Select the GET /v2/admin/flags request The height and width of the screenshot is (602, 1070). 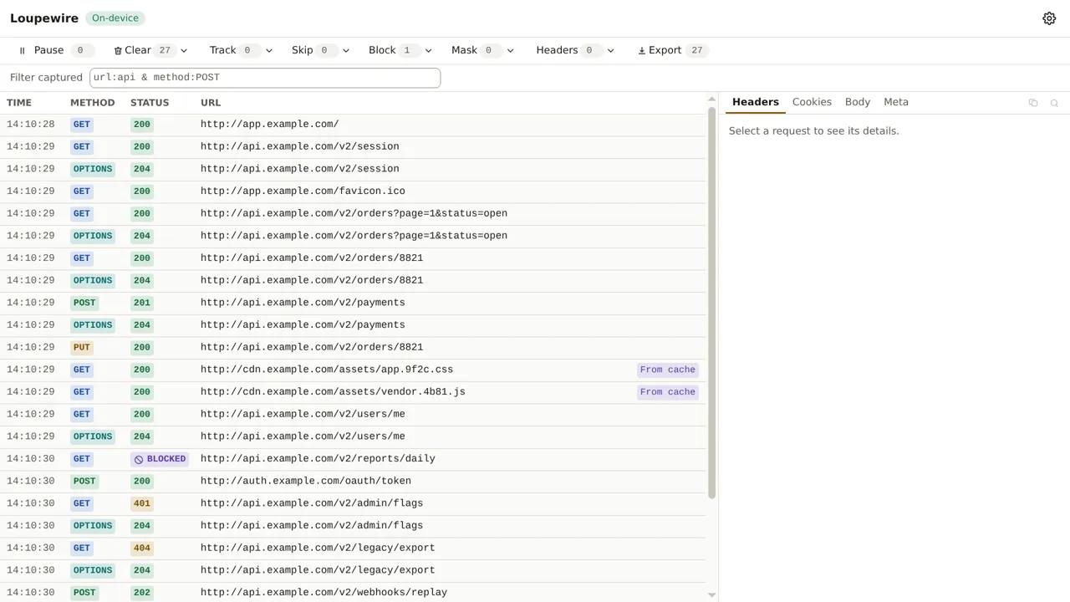pos(353,503)
